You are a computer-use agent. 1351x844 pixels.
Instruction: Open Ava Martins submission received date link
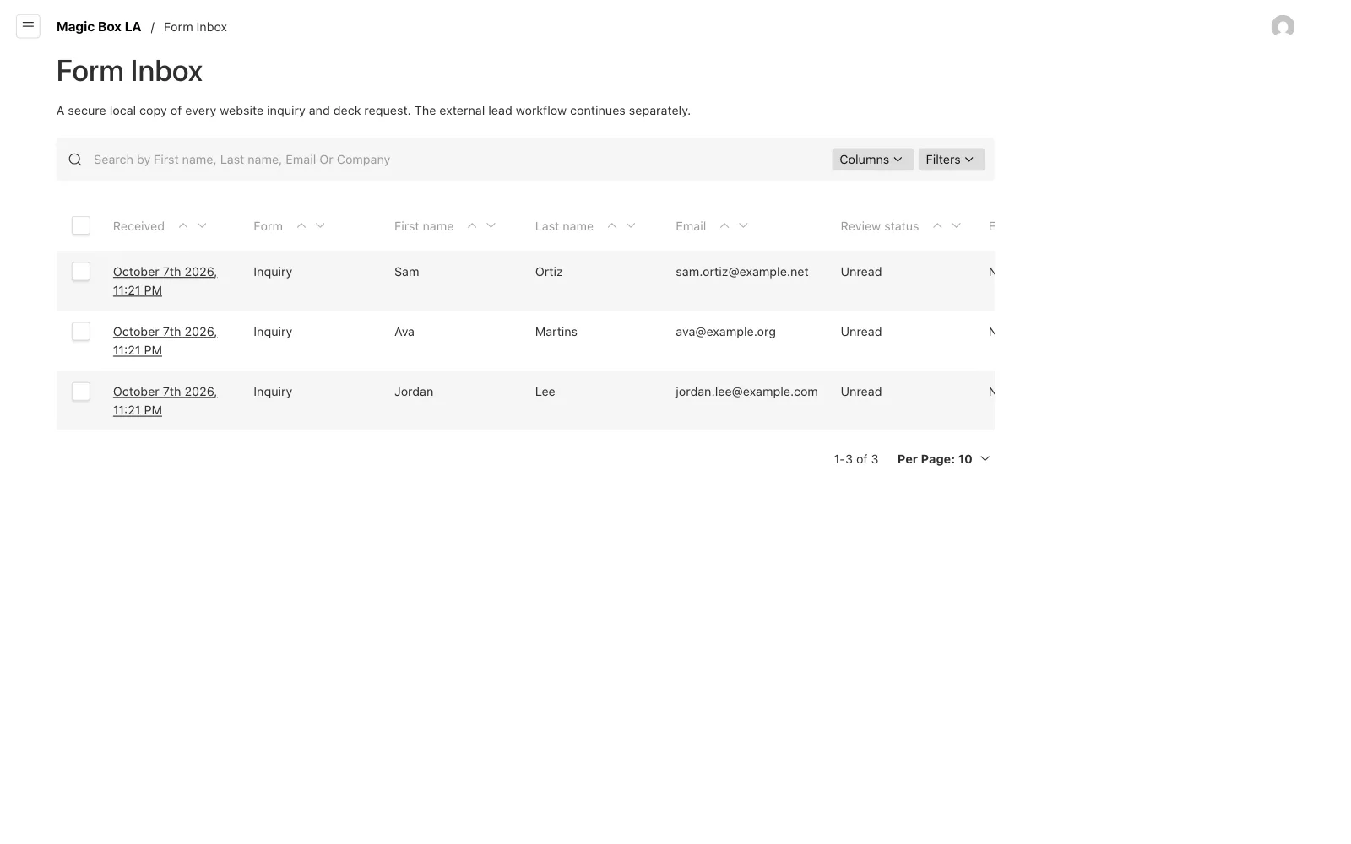click(x=165, y=341)
